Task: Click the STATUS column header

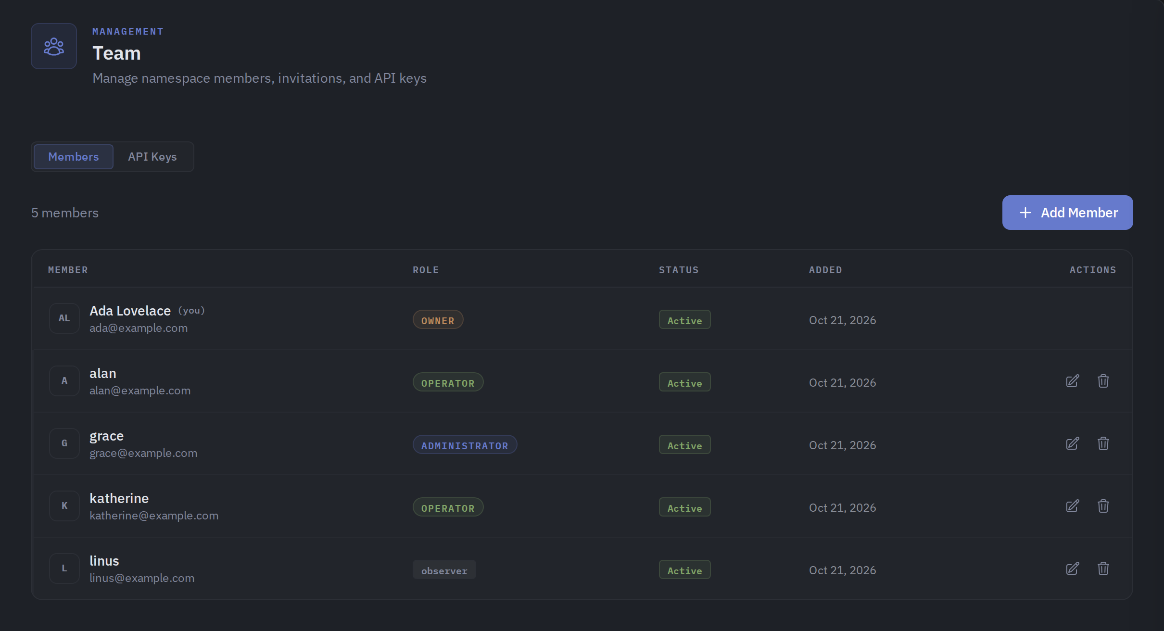Action: point(679,270)
